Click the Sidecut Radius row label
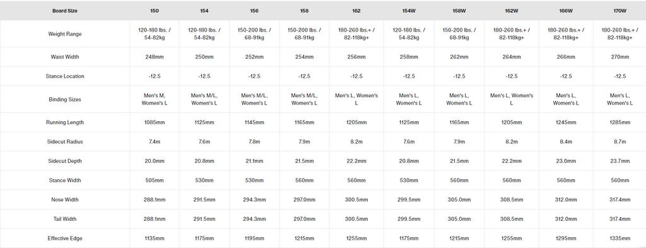 (65, 142)
